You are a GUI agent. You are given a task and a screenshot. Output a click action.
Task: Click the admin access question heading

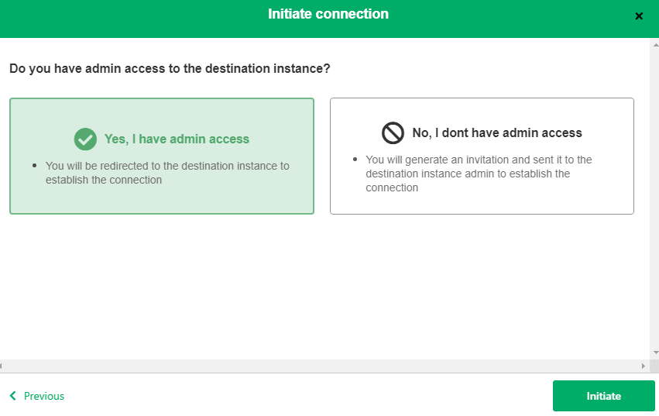click(170, 69)
